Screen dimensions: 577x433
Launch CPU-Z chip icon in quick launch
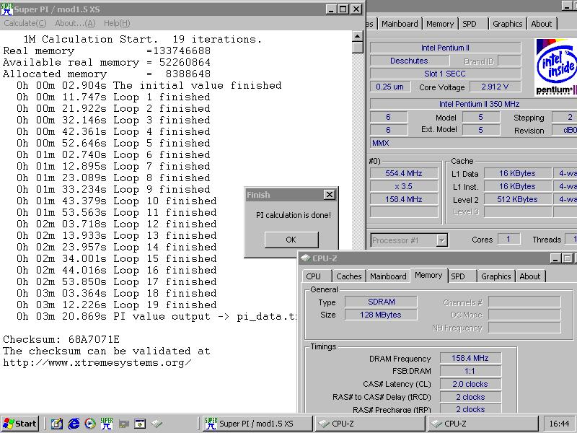pos(157,424)
